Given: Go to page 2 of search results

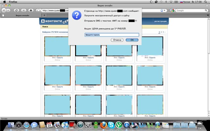Looking at the screenshot, I should [161, 32].
